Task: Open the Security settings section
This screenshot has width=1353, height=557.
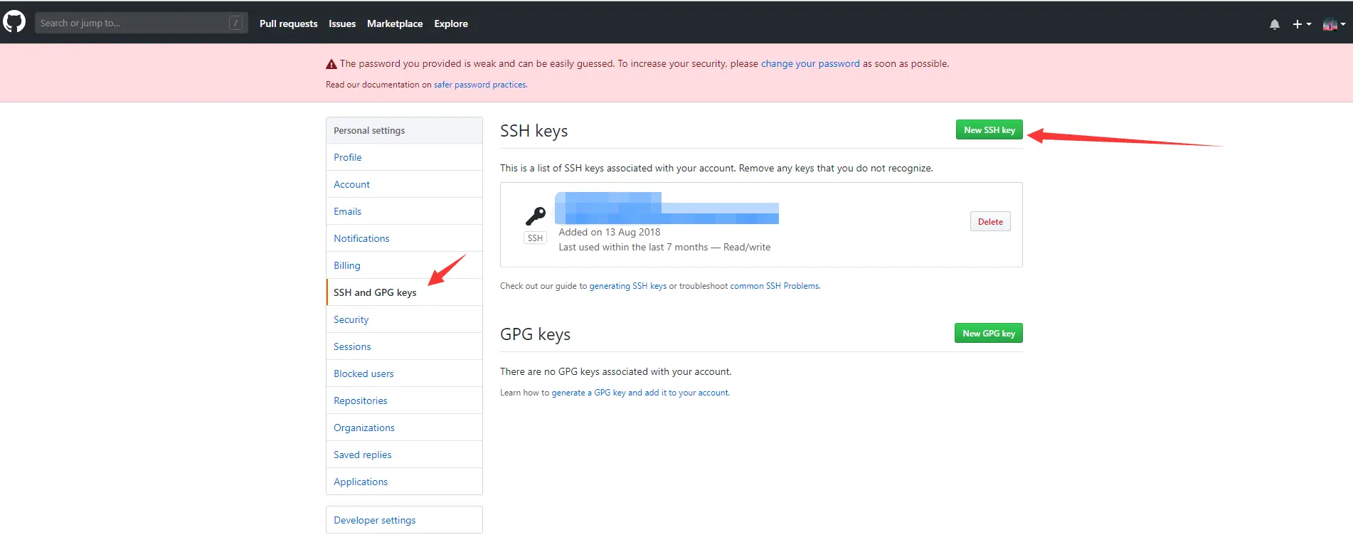Action: (x=351, y=319)
